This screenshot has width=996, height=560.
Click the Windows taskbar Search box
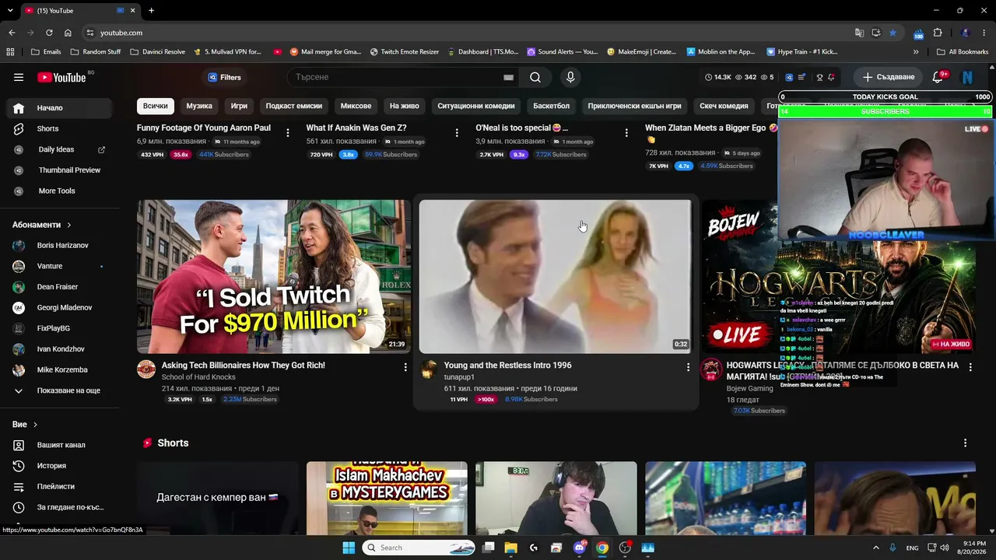coord(419,548)
